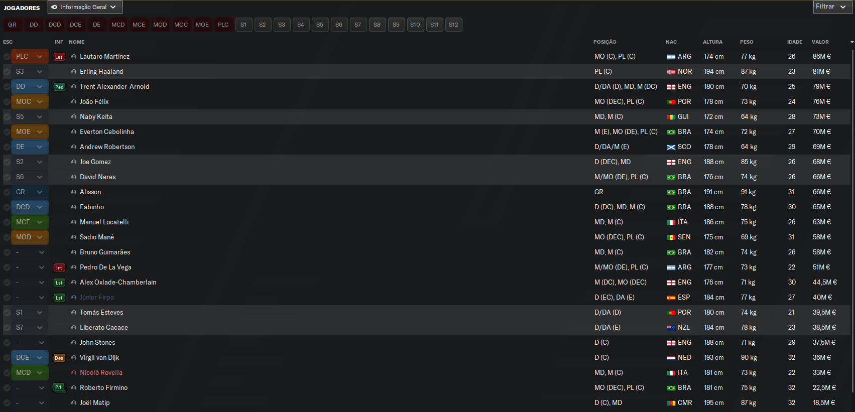Select the S1 substitute tab

243,25
